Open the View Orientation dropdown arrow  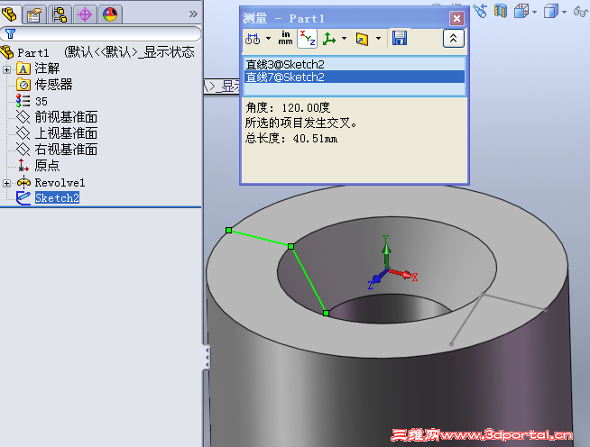click(x=535, y=13)
